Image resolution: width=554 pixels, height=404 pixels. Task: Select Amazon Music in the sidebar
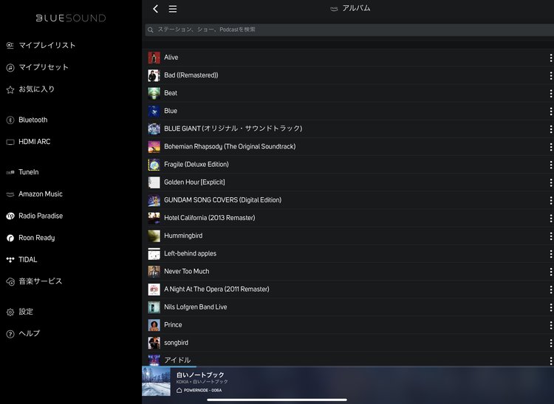[x=40, y=194]
